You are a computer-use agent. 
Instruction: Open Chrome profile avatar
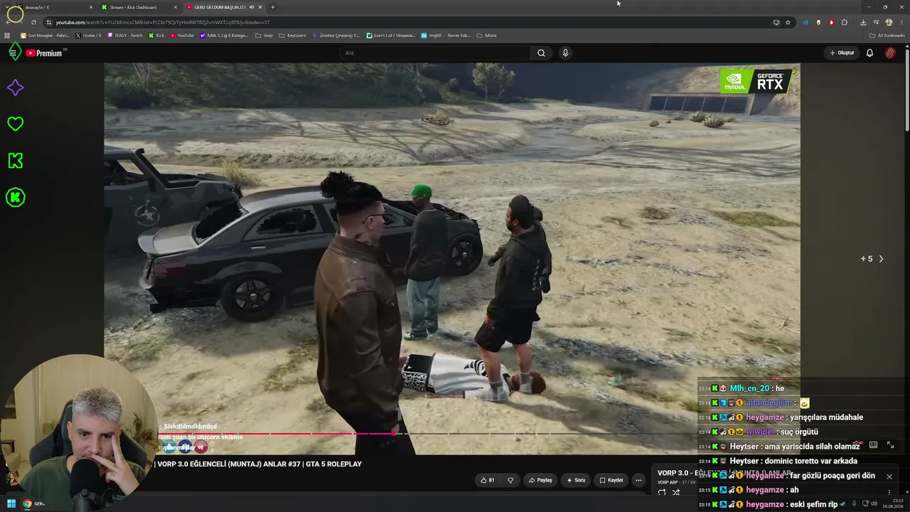889,22
